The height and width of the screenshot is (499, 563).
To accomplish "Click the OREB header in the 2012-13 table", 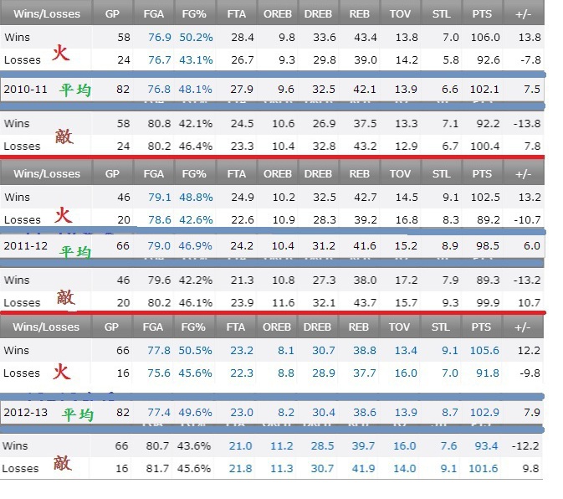I will point(278,327).
